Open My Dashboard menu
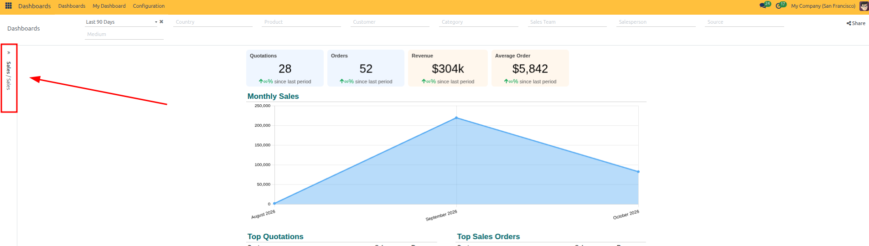869x246 pixels. click(109, 6)
